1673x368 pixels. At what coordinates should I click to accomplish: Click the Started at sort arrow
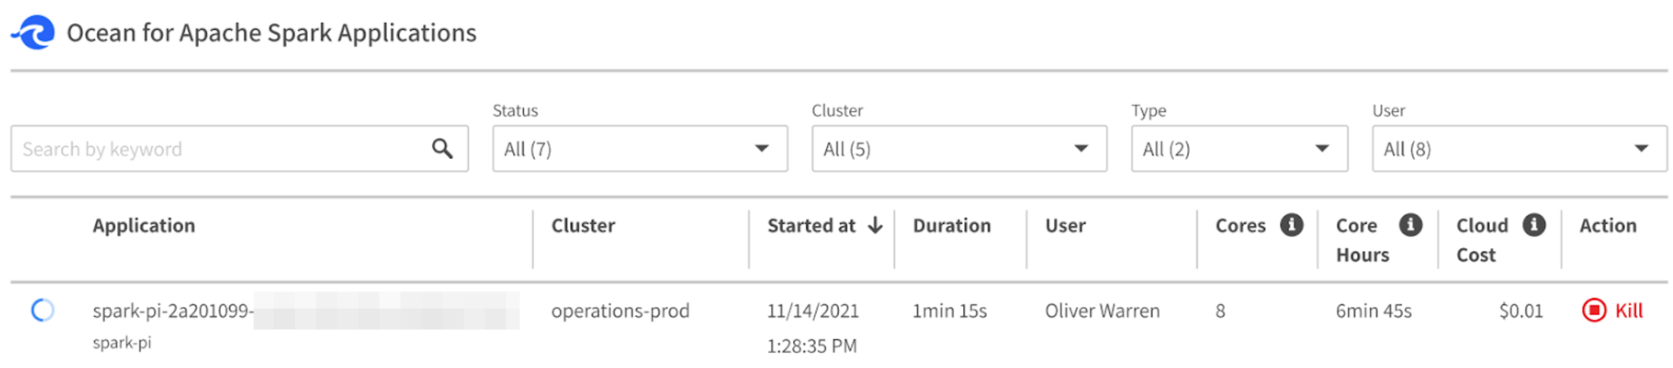coord(876,225)
